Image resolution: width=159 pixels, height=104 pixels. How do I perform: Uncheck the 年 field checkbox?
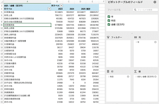pos(109,17)
